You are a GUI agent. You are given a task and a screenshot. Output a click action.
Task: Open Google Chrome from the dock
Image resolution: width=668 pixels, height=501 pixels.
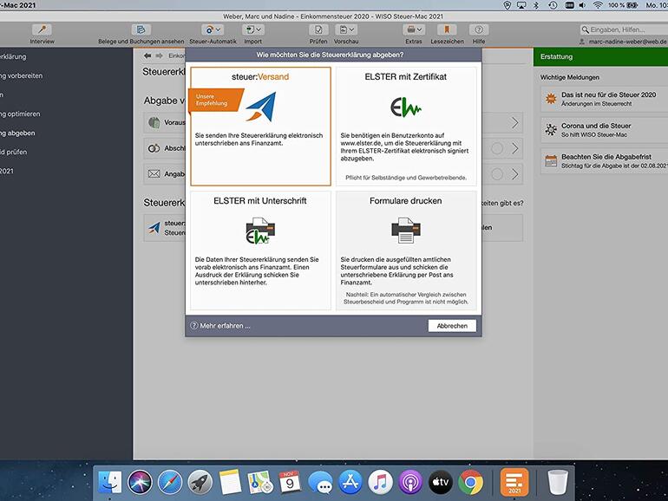click(x=471, y=481)
